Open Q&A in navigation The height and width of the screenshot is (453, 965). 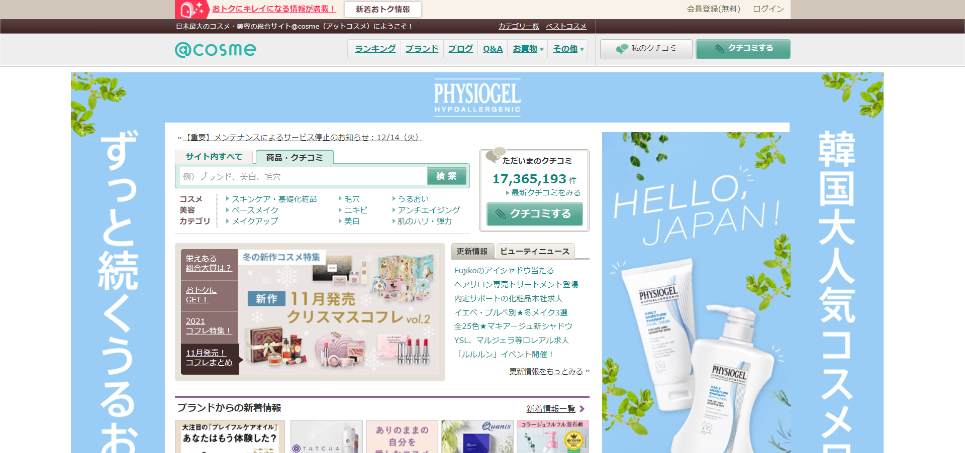coord(493,49)
